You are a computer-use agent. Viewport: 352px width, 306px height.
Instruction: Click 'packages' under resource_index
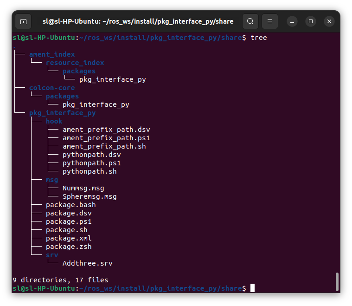click(79, 71)
